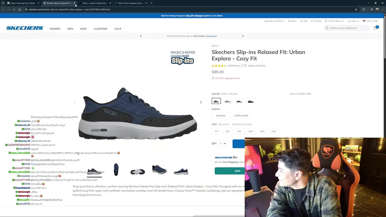The height and width of the screenshot is (217, 386).
Task: Select size 8.5
Action: [x=239, y=131]
